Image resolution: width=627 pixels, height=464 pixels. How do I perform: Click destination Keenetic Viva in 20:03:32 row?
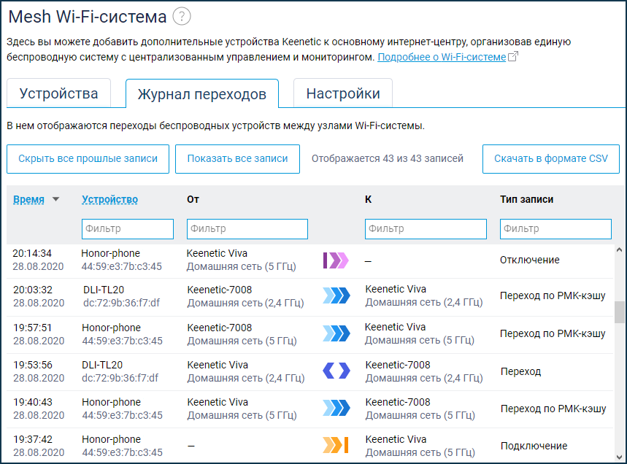(396, 289)
